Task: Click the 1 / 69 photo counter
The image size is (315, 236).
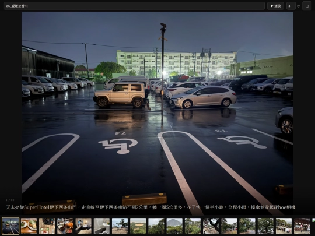Action: pos(10,200)
